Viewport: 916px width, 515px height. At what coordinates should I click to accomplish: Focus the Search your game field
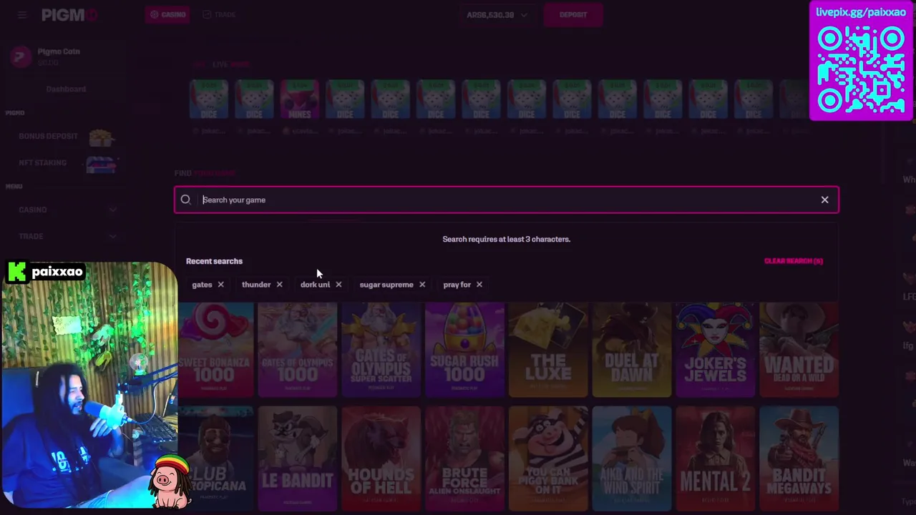click(506, 200)
